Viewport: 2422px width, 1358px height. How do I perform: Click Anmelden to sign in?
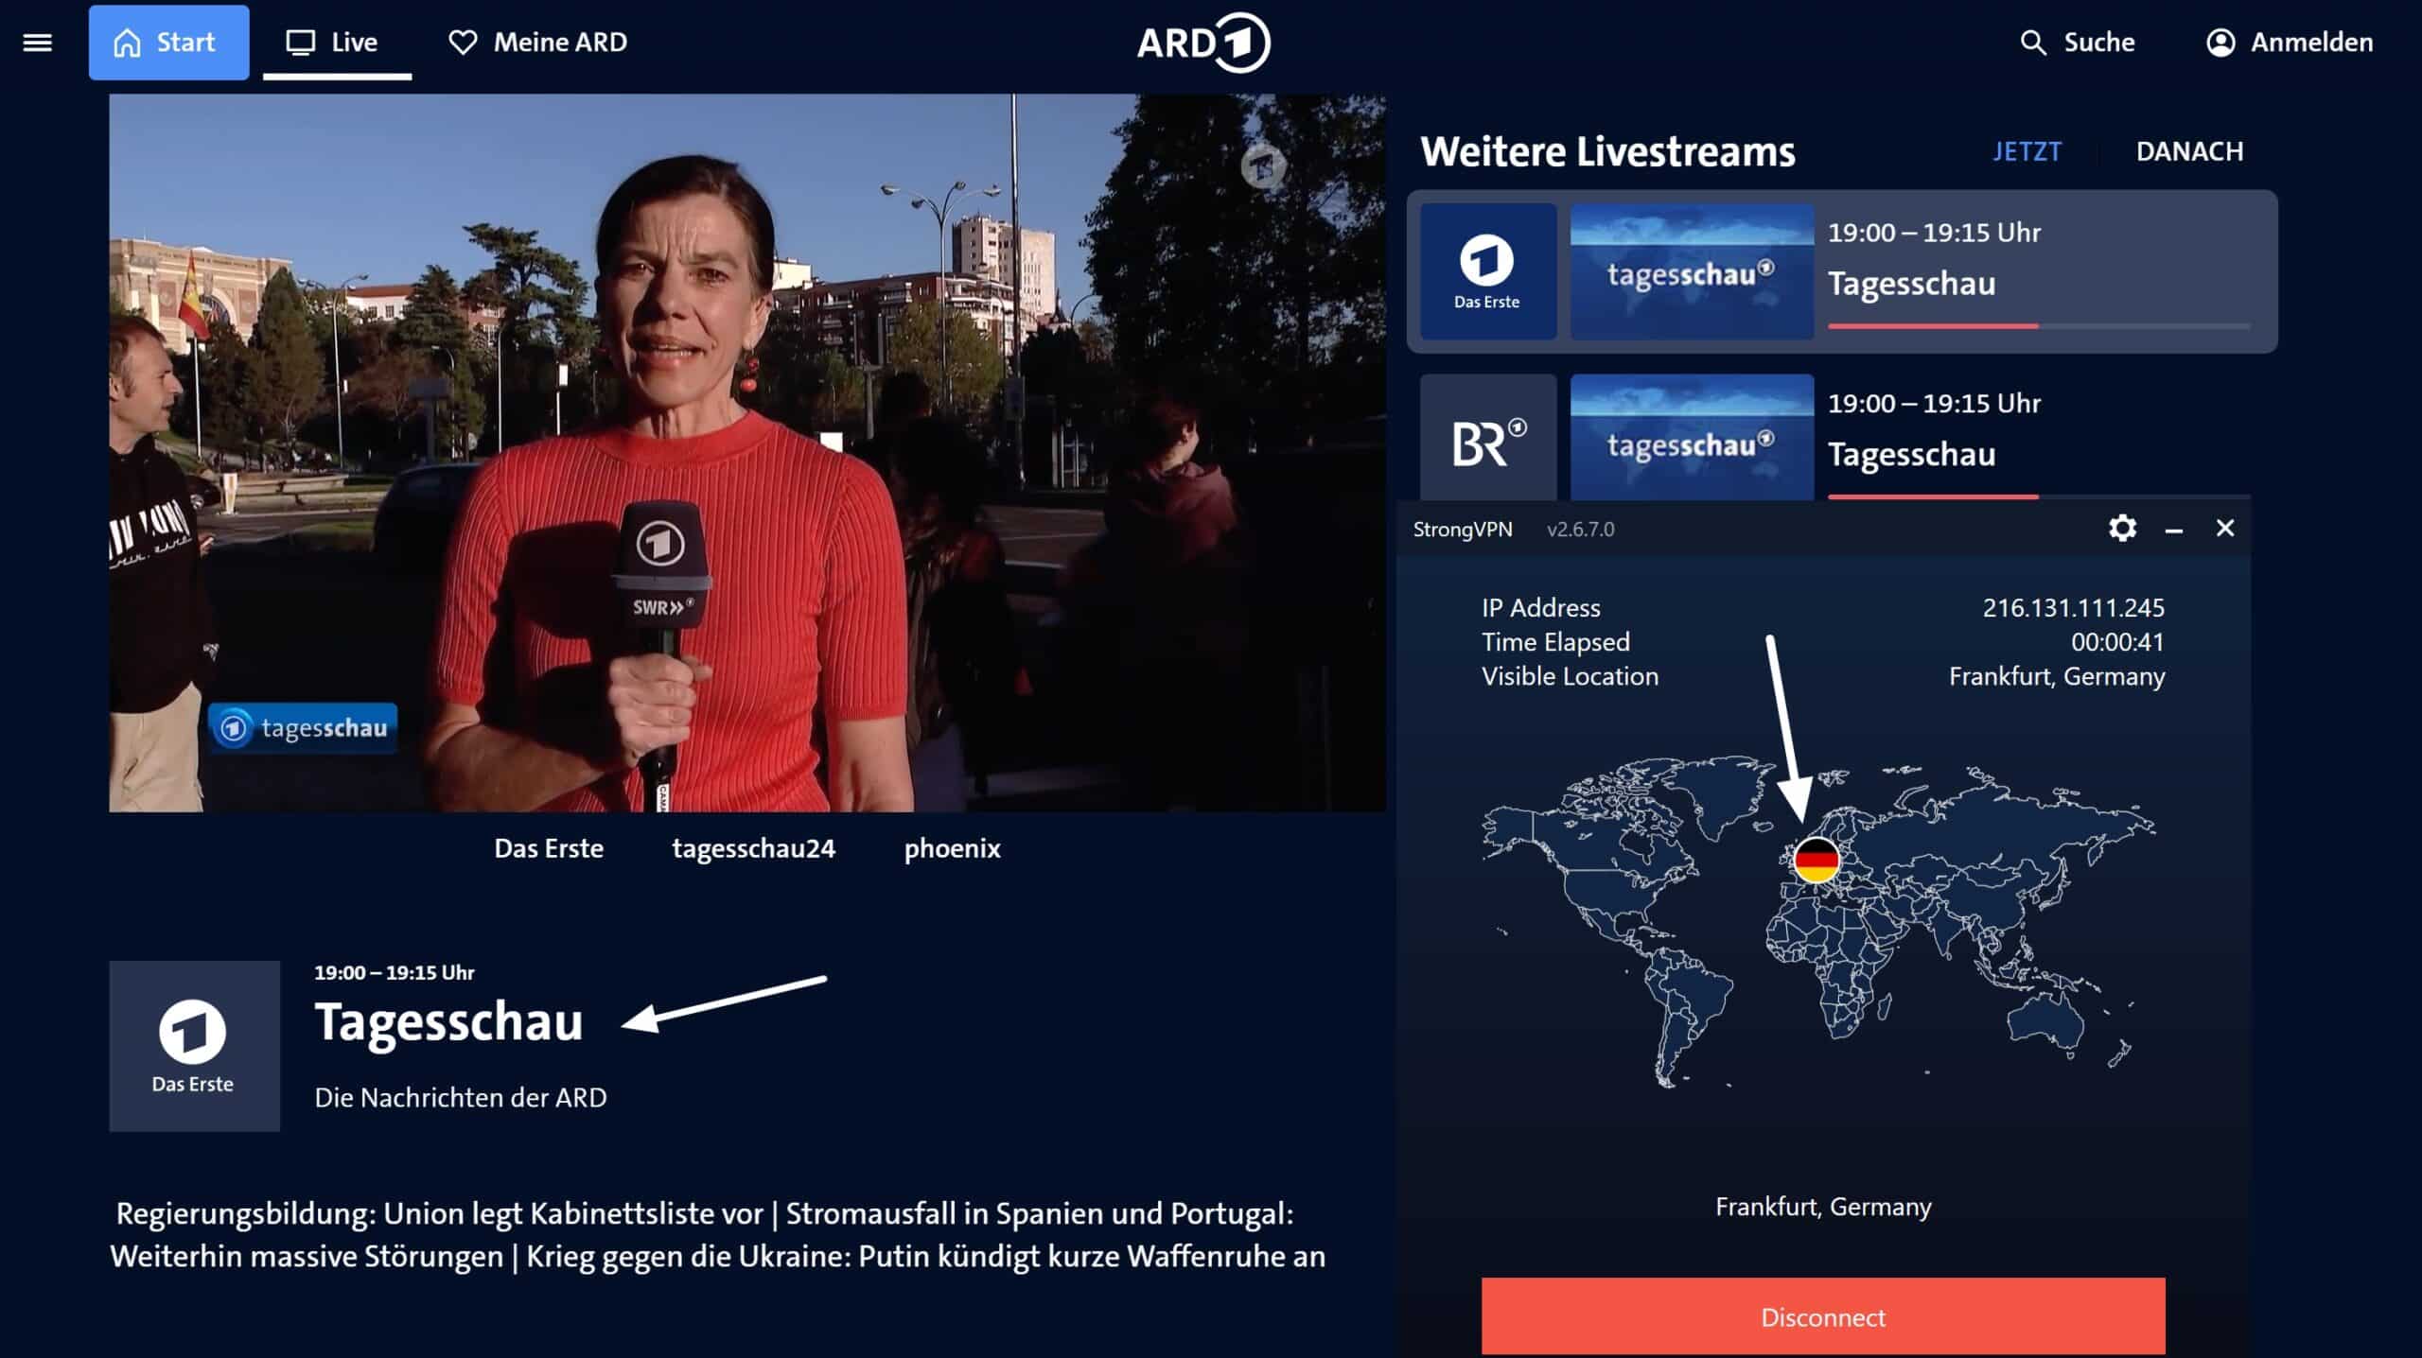2290,43
